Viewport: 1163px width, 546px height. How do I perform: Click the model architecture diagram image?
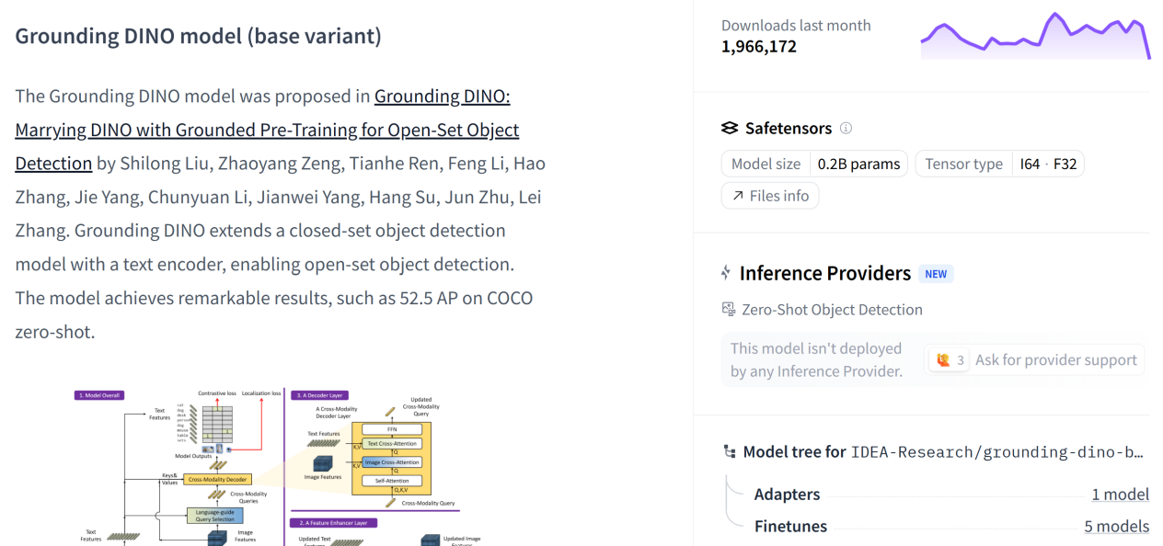[x=276, y=467]
